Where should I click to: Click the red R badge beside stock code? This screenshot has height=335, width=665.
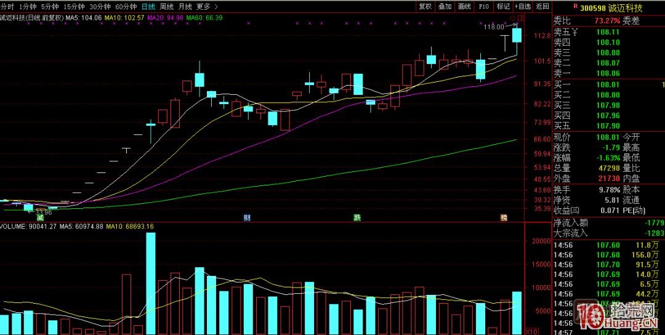point(574,7)
